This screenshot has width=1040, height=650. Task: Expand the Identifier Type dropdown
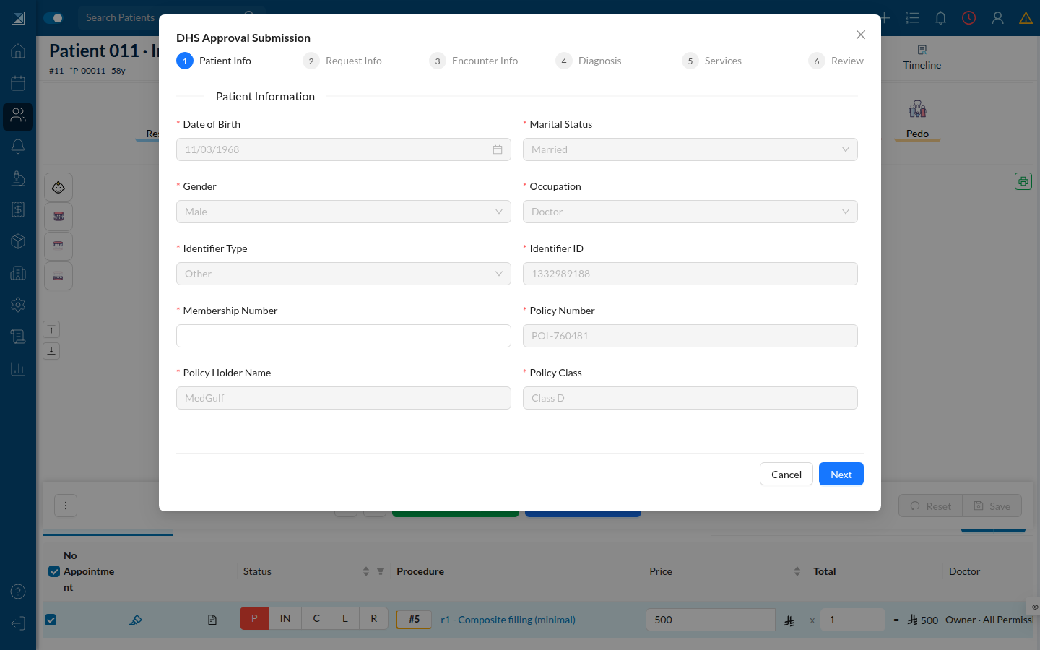point(344,274)
